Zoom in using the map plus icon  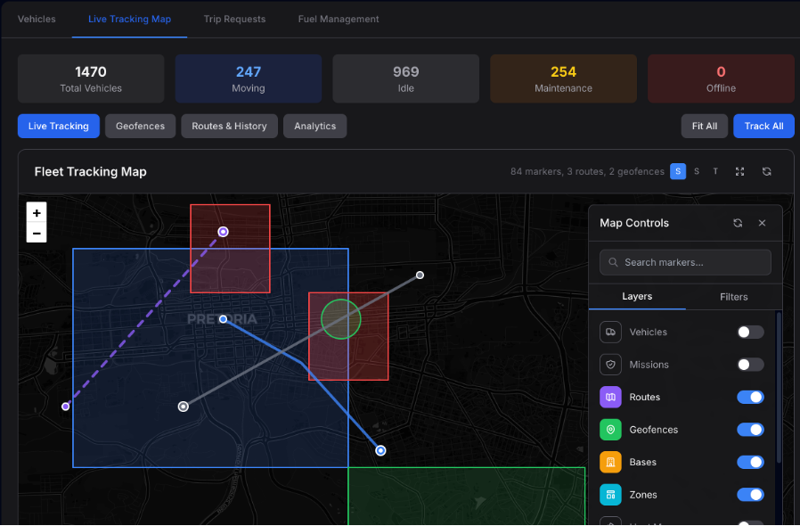coord(36,213)
